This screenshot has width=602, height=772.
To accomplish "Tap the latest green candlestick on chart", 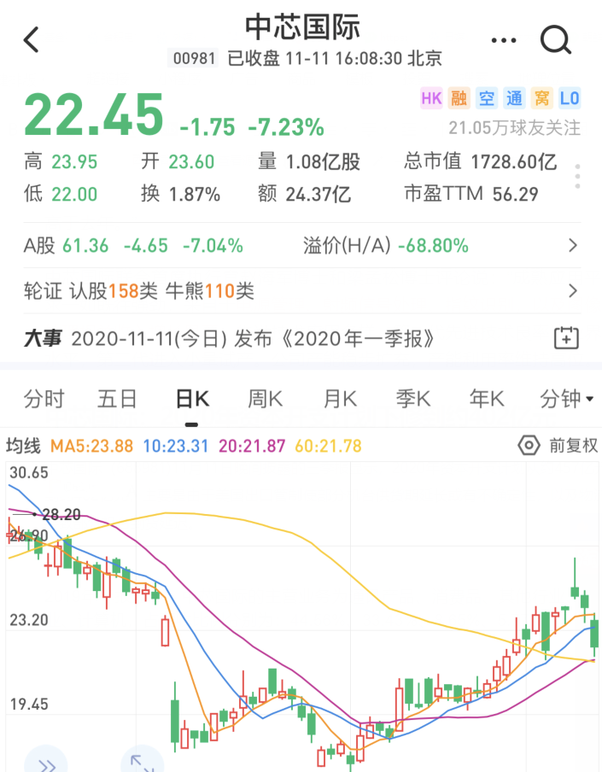I will click(594, 634).
